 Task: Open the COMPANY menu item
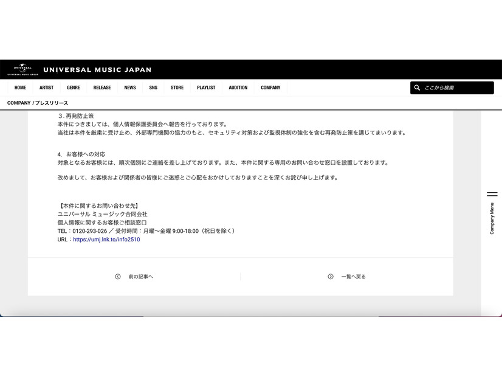click(x=270, y=88)
